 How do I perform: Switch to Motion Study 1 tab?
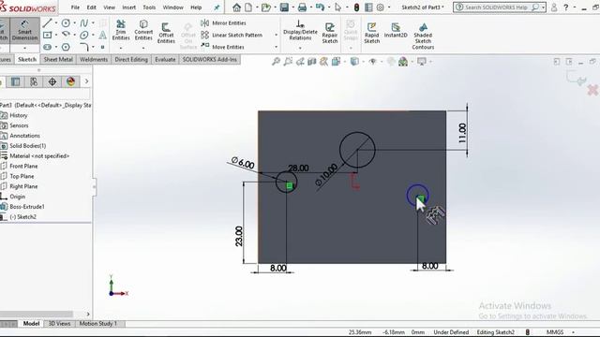tap(98, 323)
